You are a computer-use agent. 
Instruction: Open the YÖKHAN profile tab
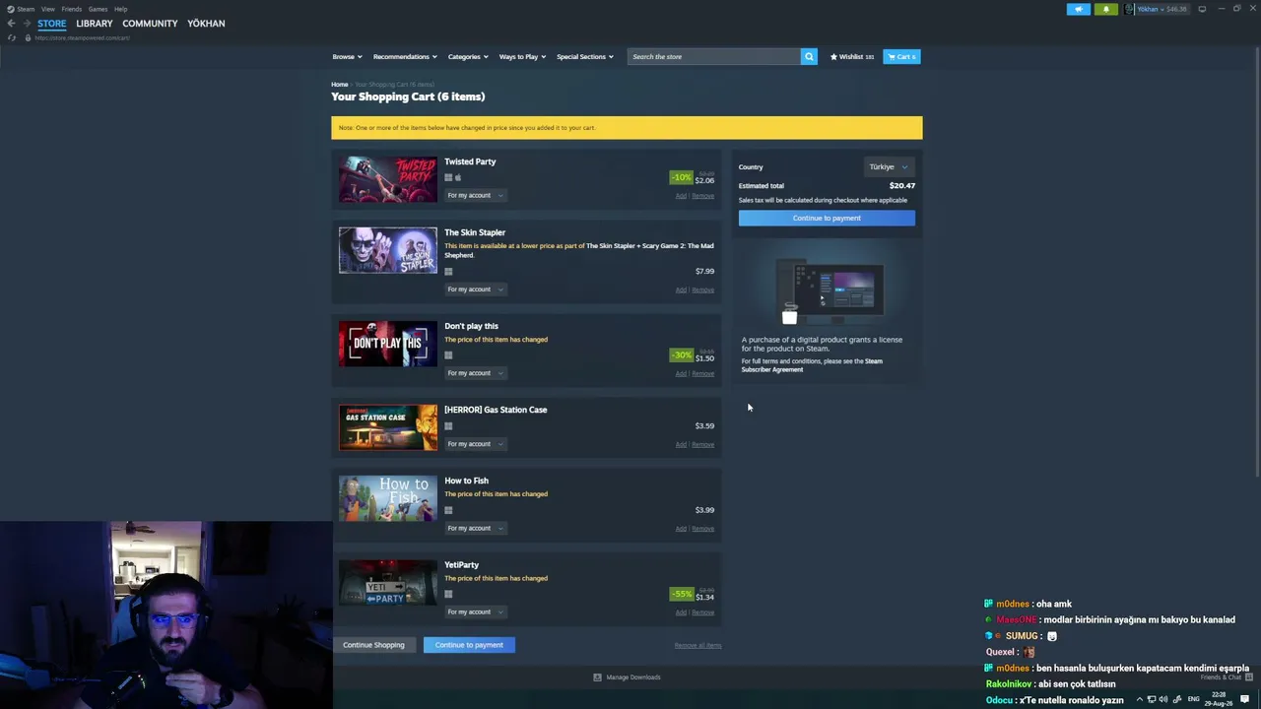point(206,24)
